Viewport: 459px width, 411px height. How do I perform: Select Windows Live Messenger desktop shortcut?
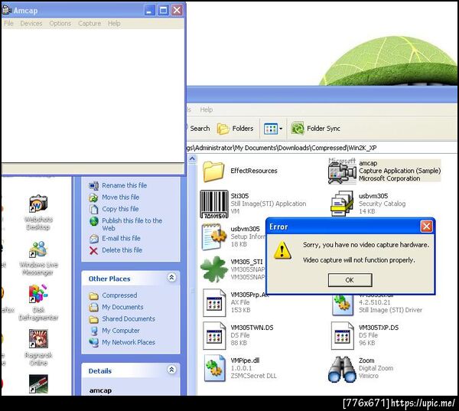click(x=38, y=258)
